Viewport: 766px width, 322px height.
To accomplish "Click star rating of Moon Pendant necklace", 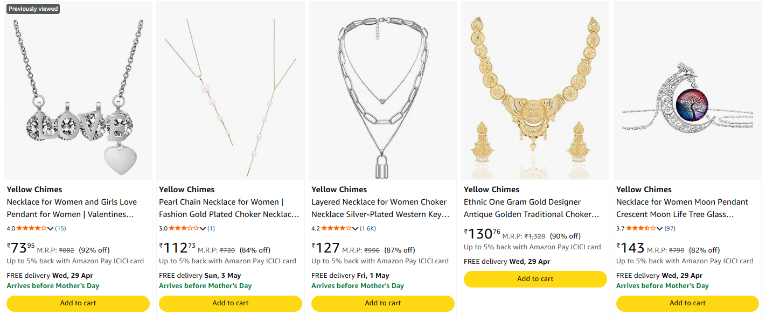I will point(641,228).
